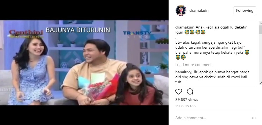
Task: Click the scrollbar up arrow in comments
Action: point(260,23)
